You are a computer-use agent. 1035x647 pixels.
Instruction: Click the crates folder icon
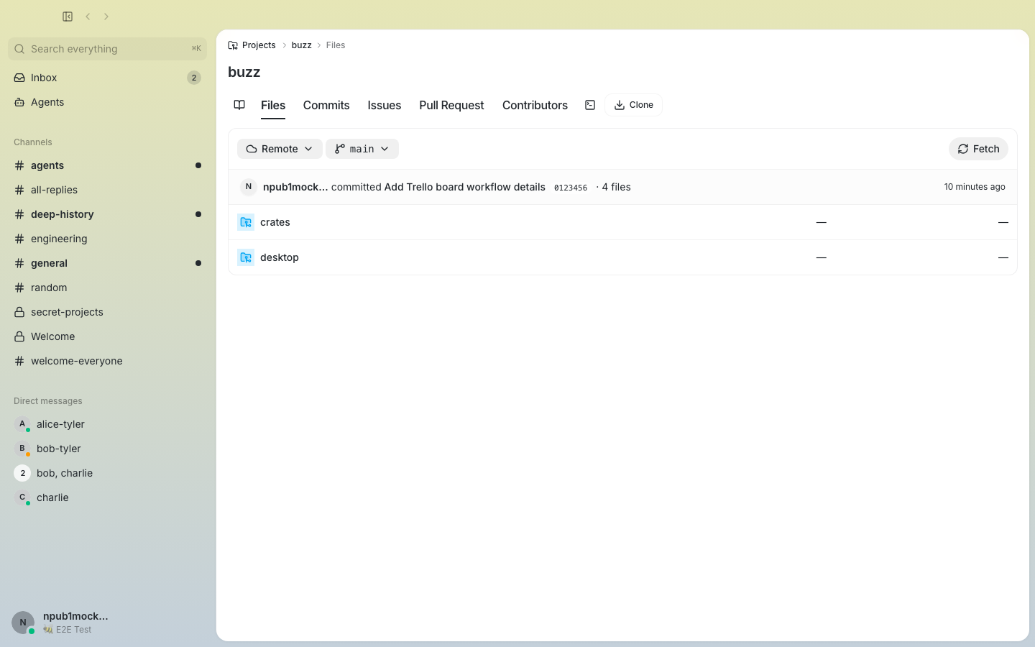tap(246, 222)
